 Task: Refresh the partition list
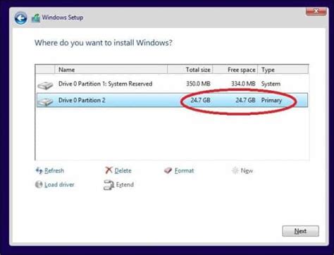54,170
